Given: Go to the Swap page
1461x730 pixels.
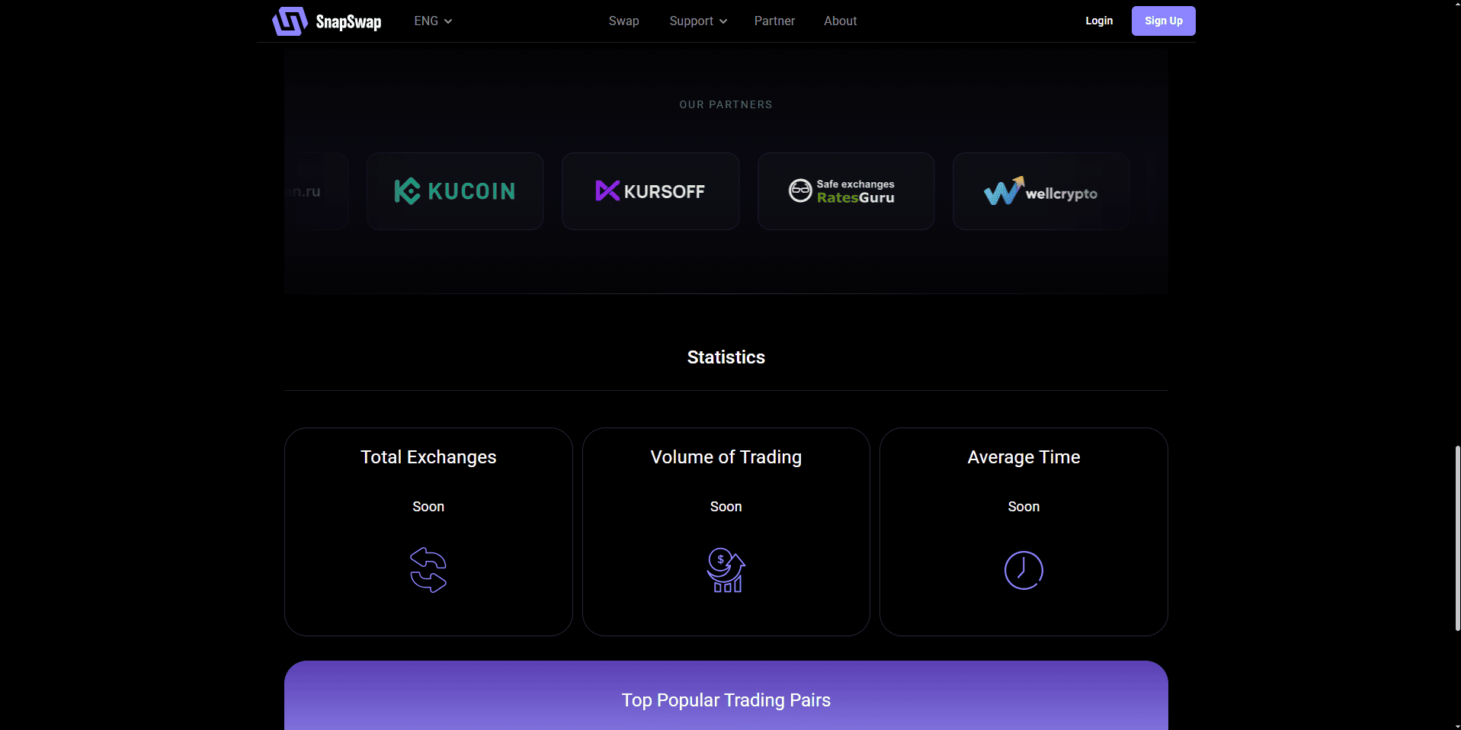Looking at the screenshot, I should (x=623, y=21).
